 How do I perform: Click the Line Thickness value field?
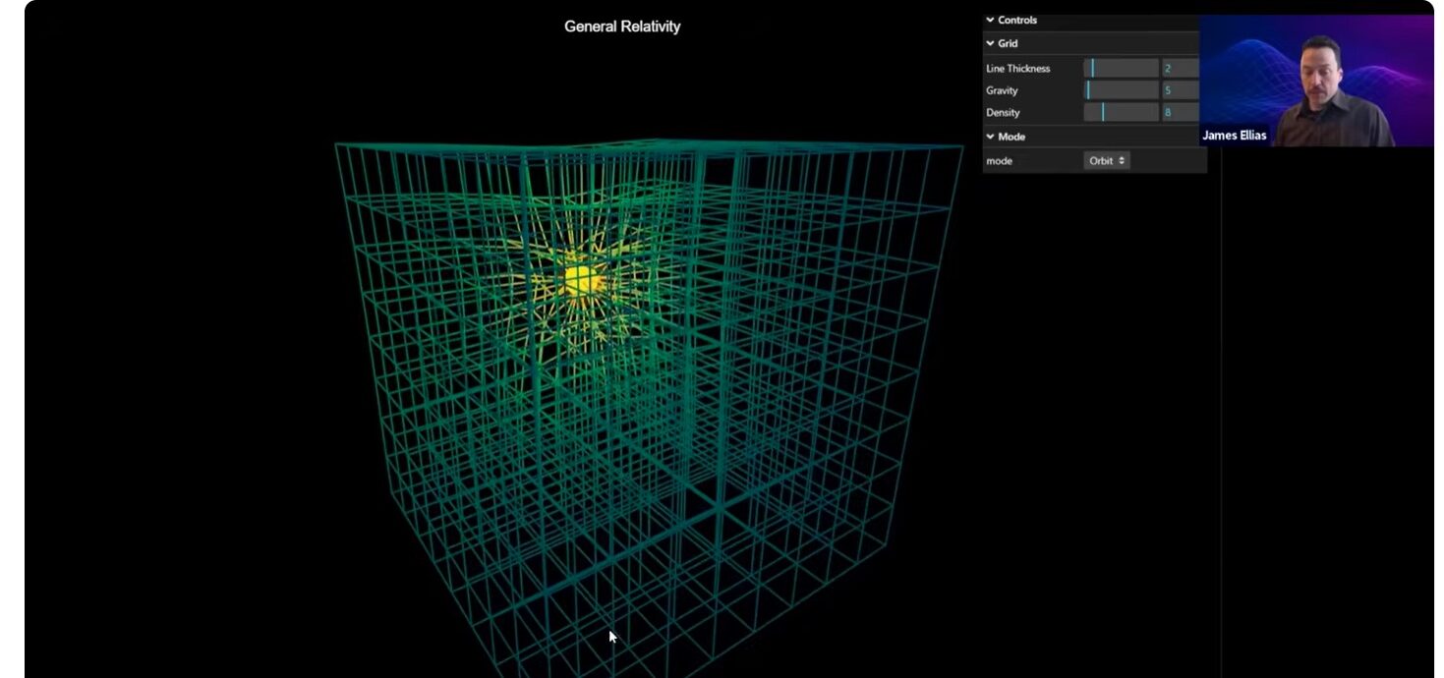pos(1180,68)
